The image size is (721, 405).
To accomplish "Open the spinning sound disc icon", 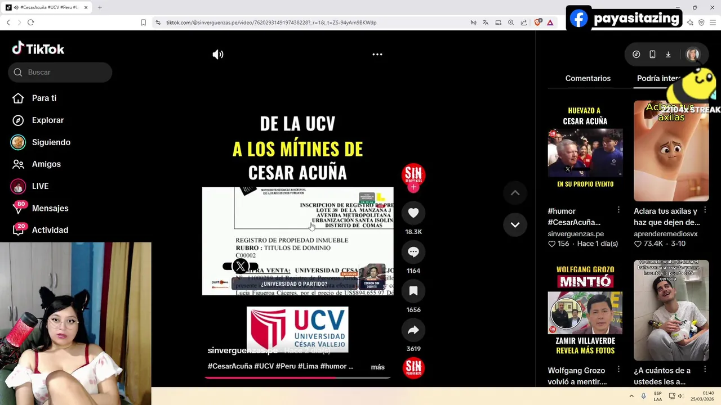I will [413, 367].
